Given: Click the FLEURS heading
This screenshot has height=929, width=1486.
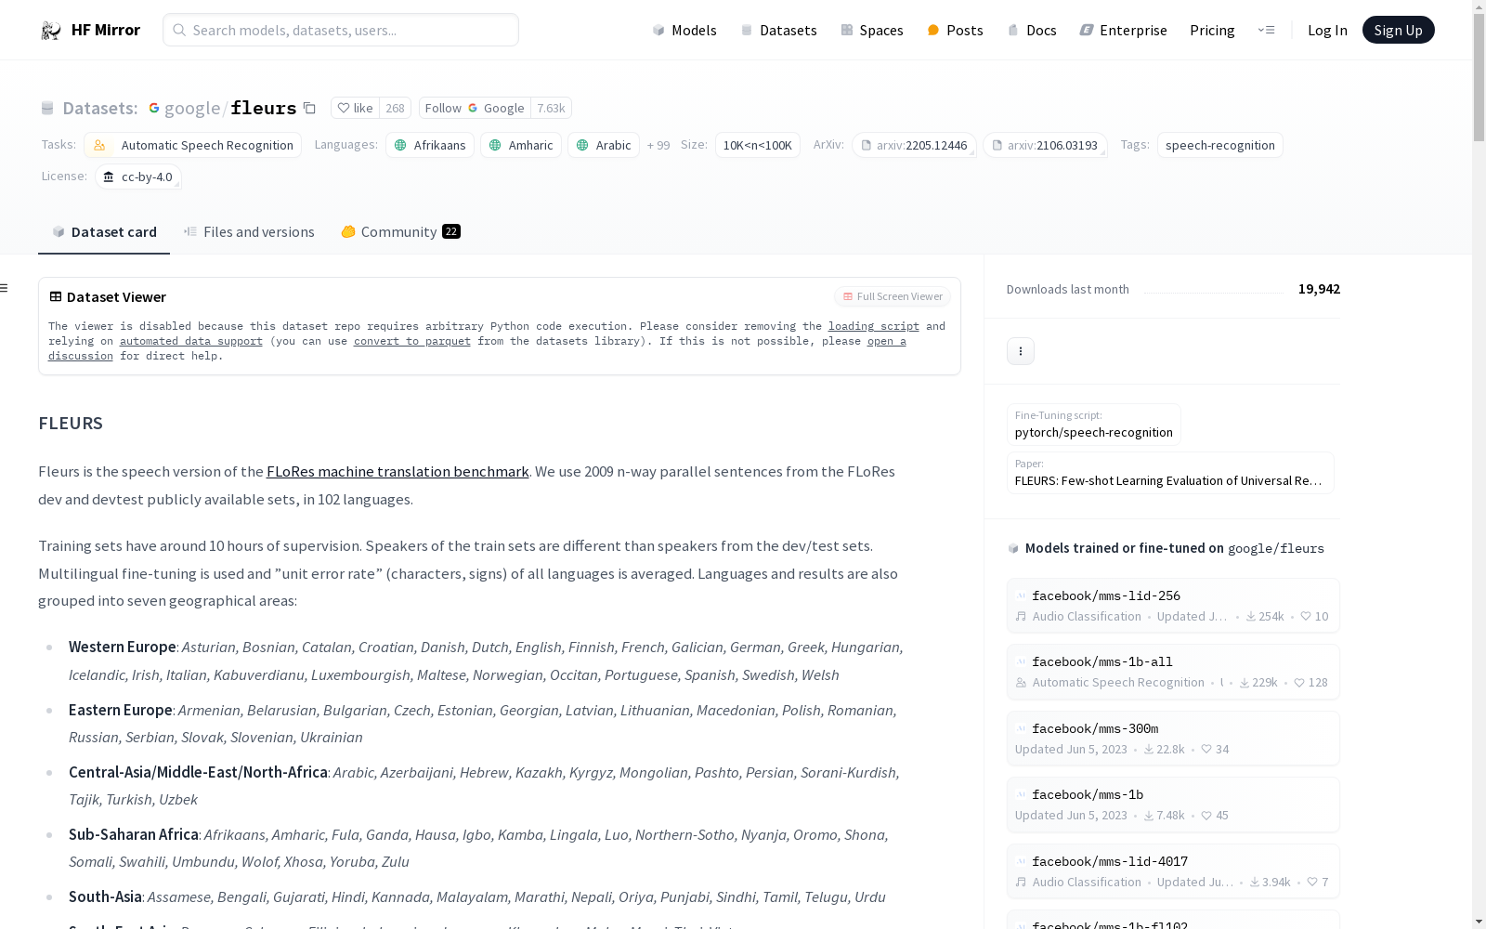Looking at the screenshot, I should click(71, 424).
